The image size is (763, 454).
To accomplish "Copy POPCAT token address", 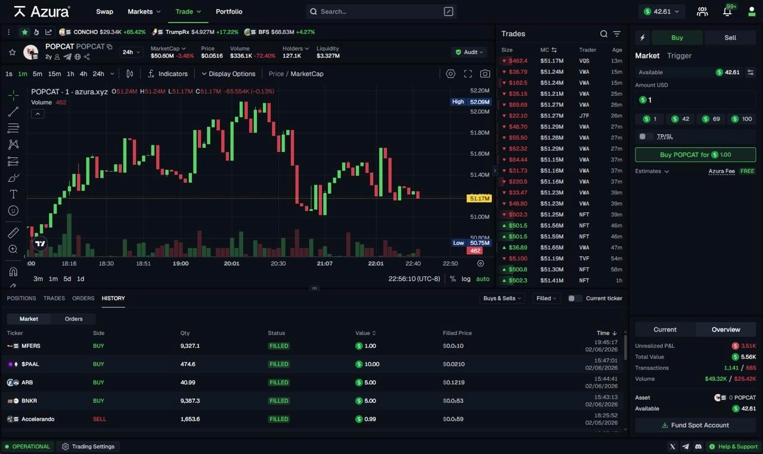I will click(110, 46).
